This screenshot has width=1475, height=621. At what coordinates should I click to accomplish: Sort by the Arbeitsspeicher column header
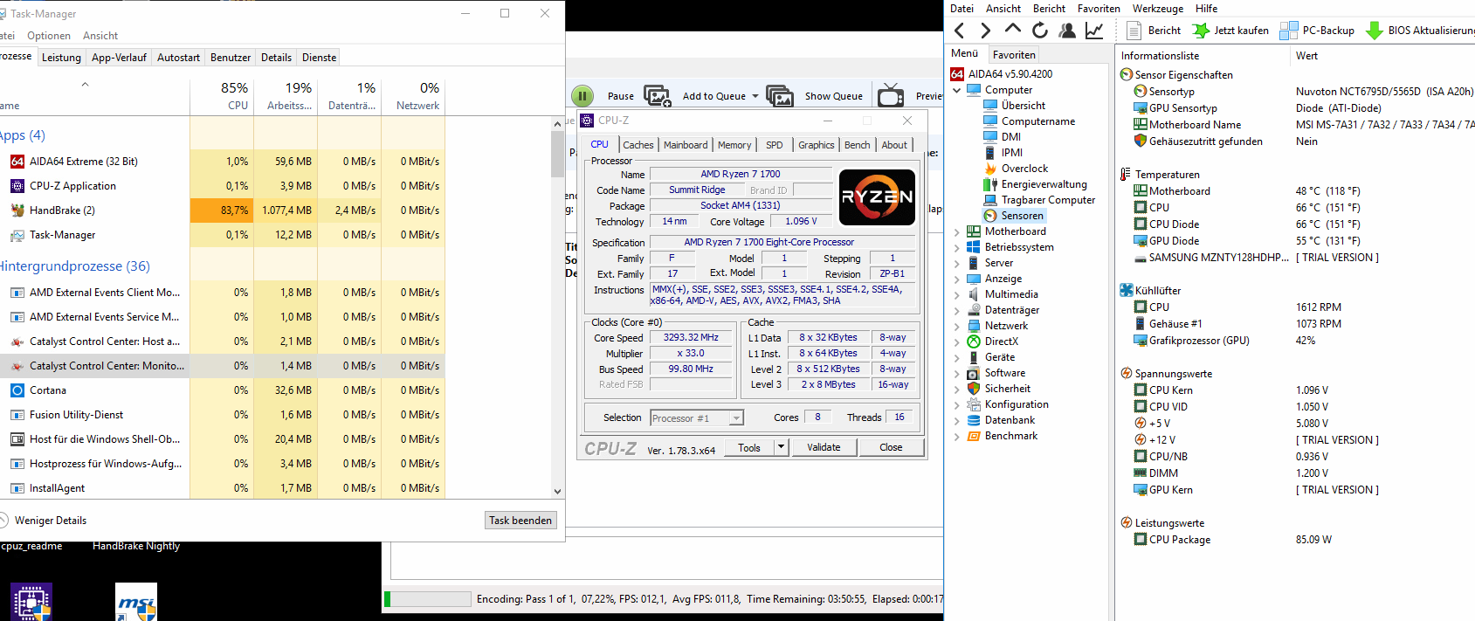tap(286, 95)
